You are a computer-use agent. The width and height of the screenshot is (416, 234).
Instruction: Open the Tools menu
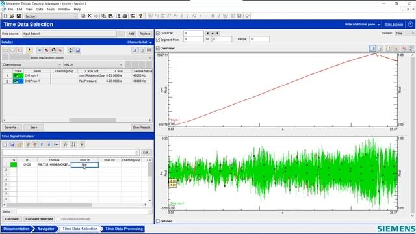point(51,9)
